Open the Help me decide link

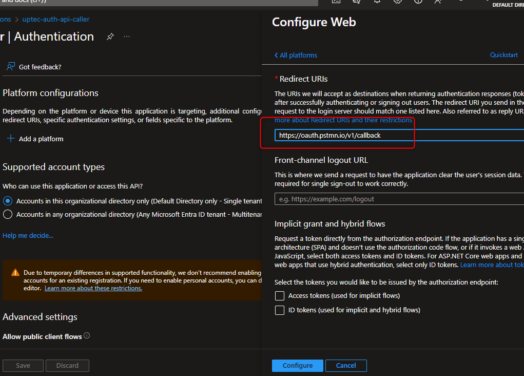28,236
